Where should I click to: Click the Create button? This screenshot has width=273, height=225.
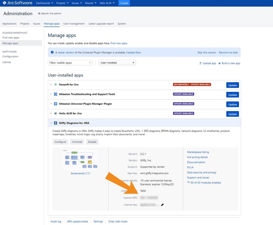(124, 3)
